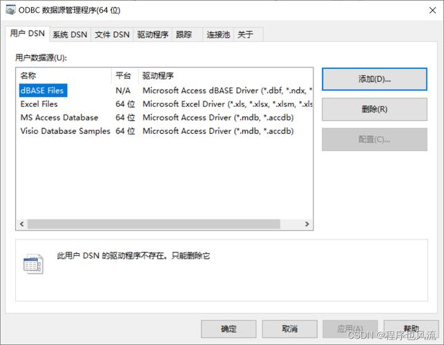Screen dimensions: 444x345
Task: Open the 文件 DSN tab
Action: coord(112,34)
